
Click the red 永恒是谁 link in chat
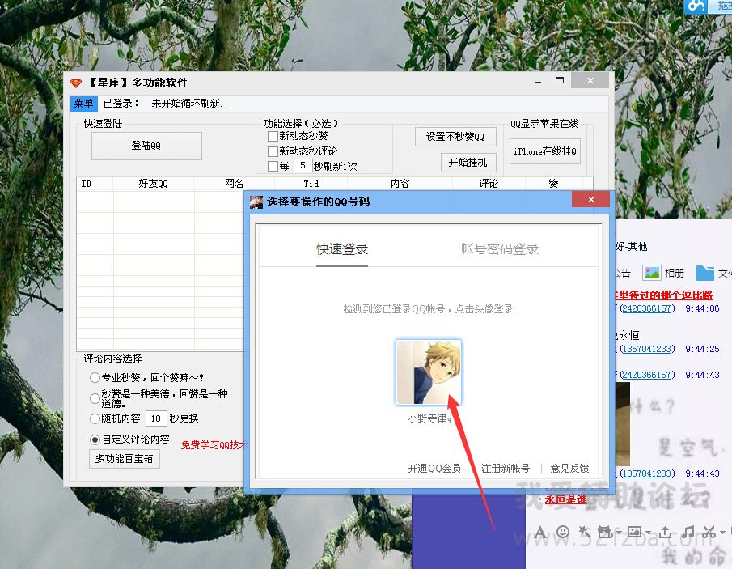tap(566, 499)
